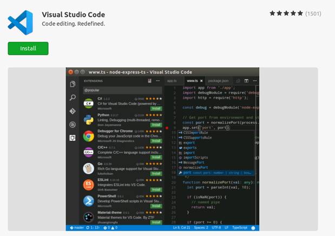Click 'Ln 9, Col 21' in the status bar
Viewport: 335px width, 236px height.
181,228
